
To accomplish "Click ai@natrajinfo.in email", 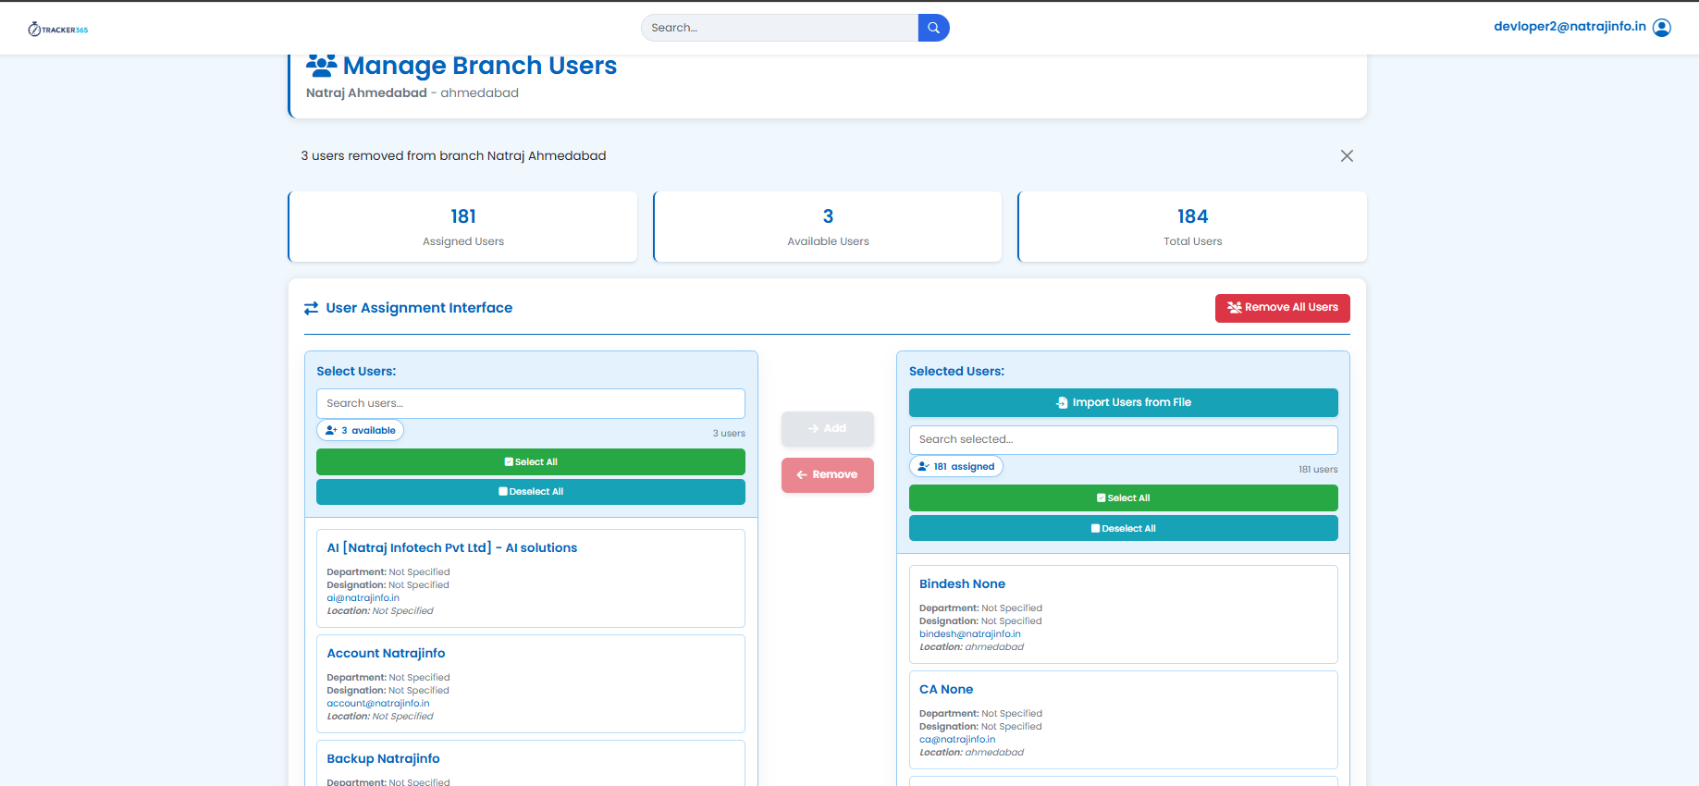I will (x=363, y=598).
